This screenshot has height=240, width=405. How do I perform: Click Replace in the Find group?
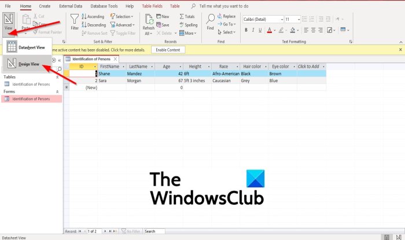227,16
